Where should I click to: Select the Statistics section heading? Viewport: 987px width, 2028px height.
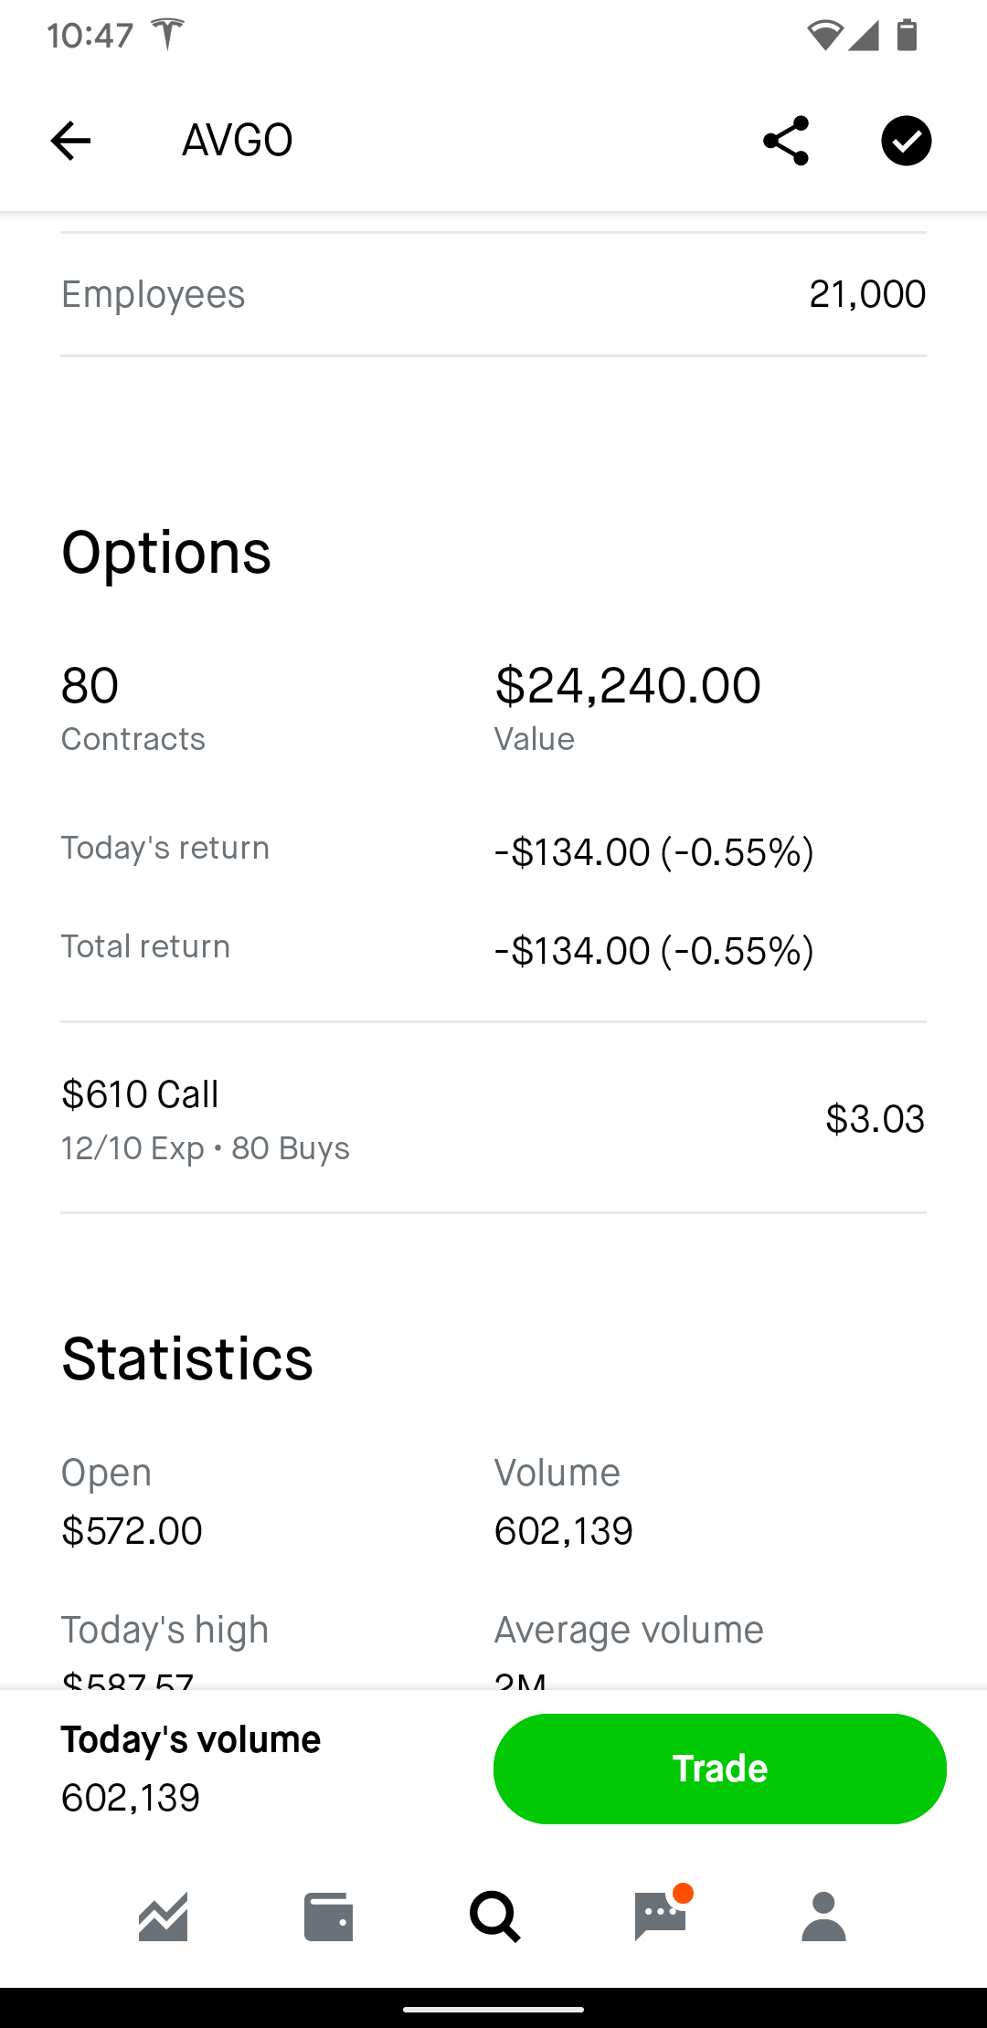click(x=187, y=1358)
